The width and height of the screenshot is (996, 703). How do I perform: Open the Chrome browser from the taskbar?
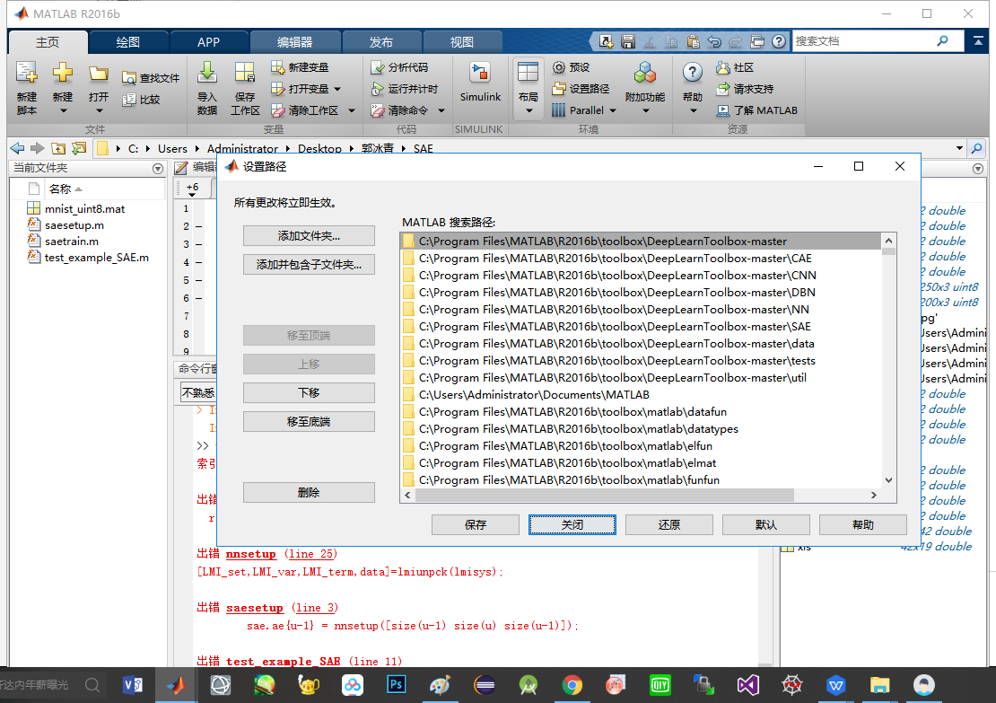click(572, 686)
